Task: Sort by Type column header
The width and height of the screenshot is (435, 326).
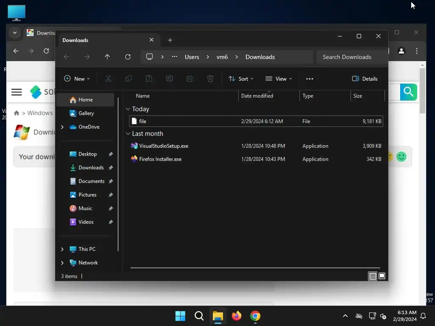Action: 308,96
